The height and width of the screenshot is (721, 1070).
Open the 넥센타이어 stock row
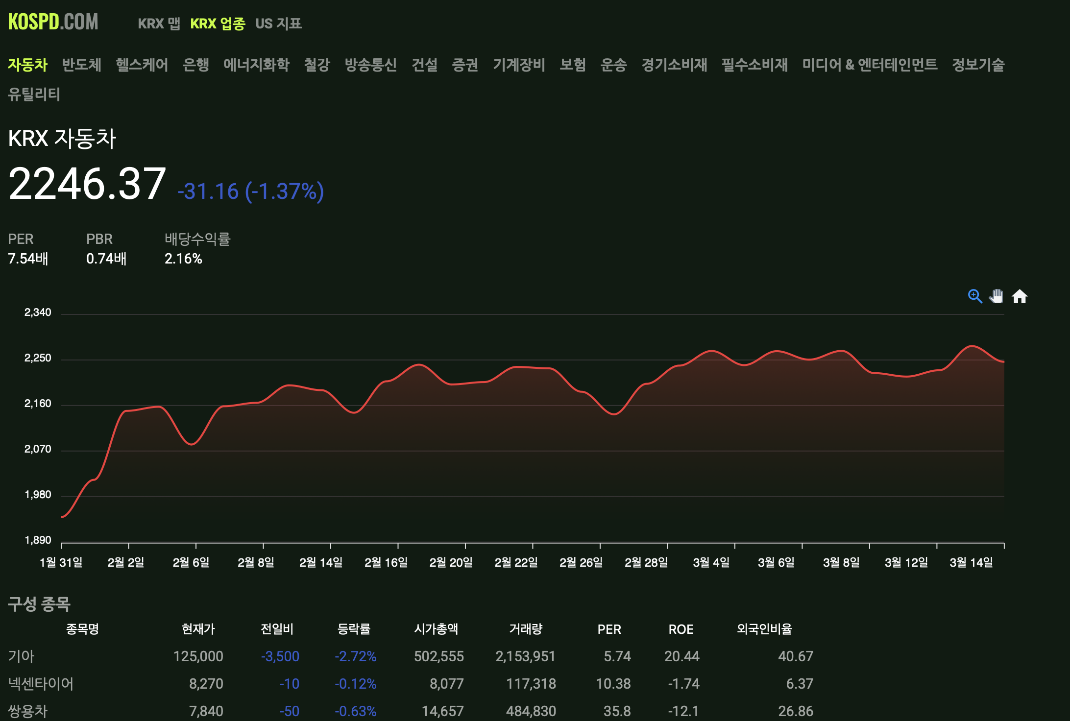(x=411, y=684)
